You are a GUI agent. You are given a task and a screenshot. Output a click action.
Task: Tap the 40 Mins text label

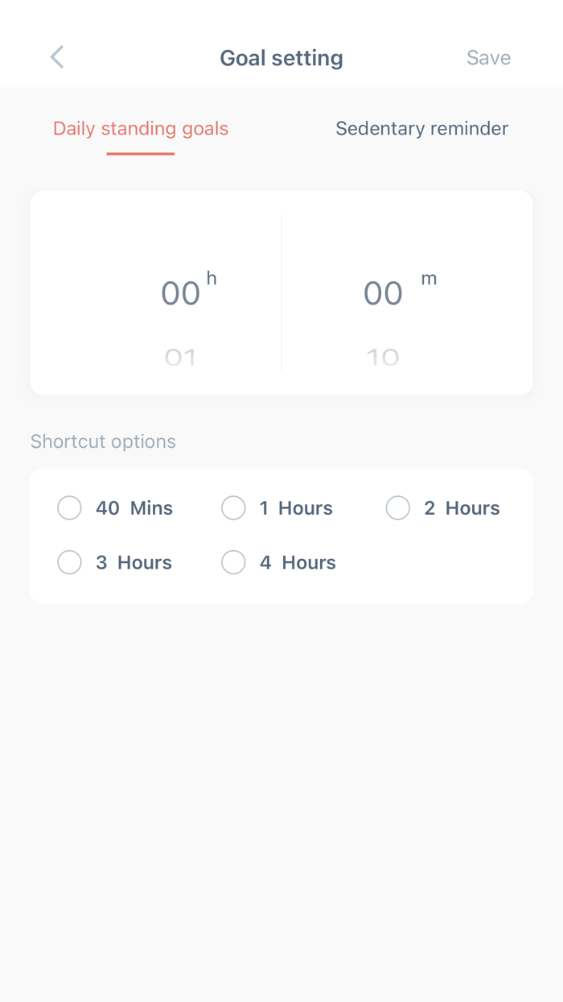click(x=135, y=507)
